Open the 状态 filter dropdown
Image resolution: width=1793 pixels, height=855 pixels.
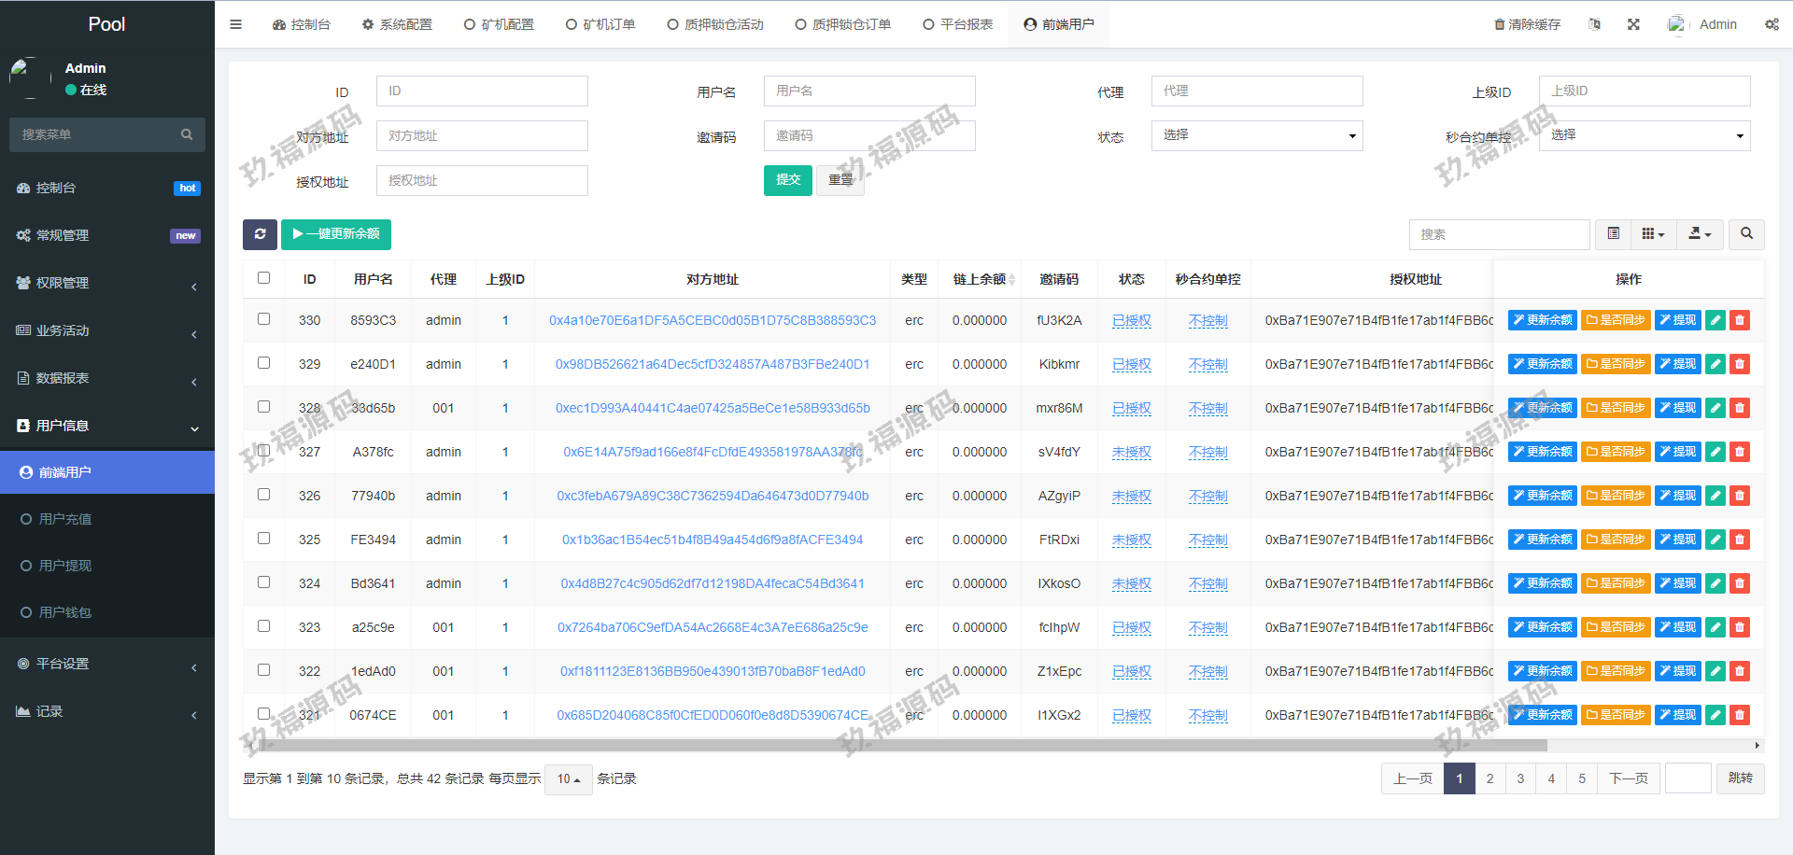(x=1256, y=135)
